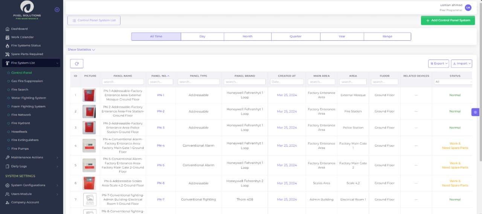Click the Dashboard home icon in sidebar
482x214 pixels.
pyautogui.click(x=8, y=29)
